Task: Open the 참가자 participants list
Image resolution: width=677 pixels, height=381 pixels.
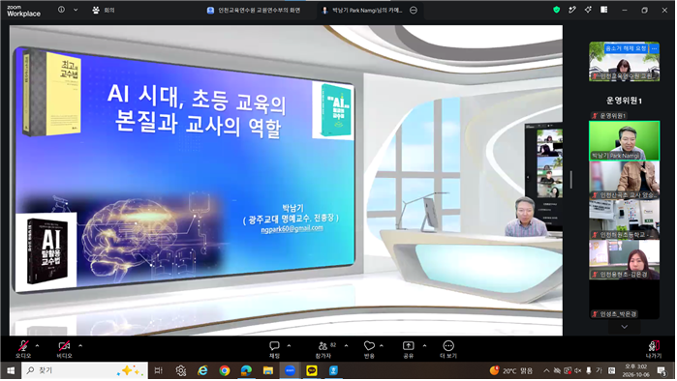Action: [x=323, y=349]
